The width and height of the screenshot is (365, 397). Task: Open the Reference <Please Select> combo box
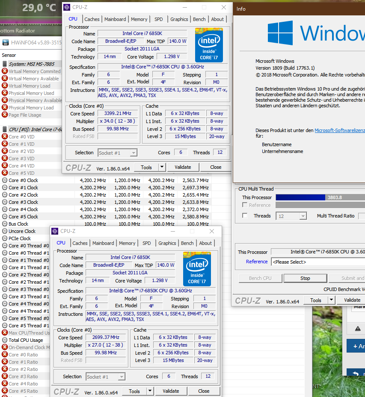(318, 262)
